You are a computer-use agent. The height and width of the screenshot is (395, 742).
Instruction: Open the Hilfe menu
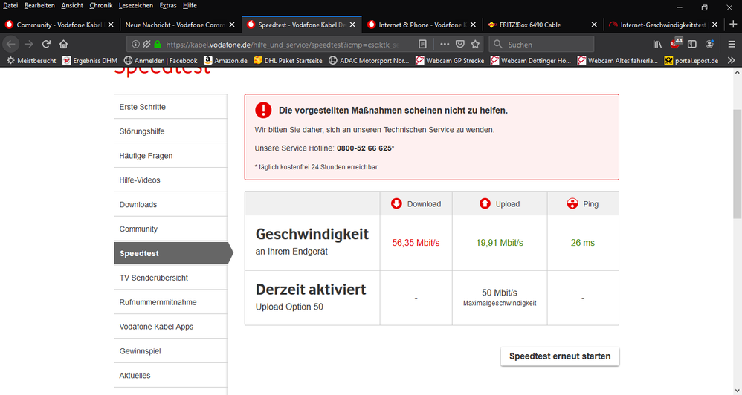coord(190,6)
